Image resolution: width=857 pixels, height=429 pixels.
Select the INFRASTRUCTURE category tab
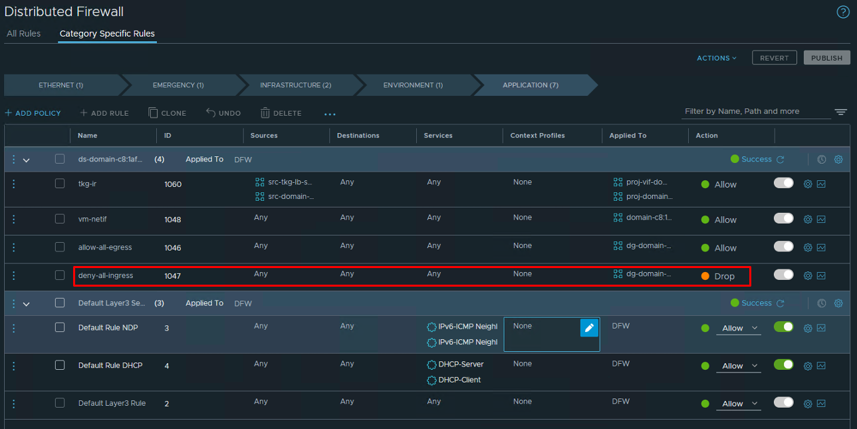pos(295,84)
